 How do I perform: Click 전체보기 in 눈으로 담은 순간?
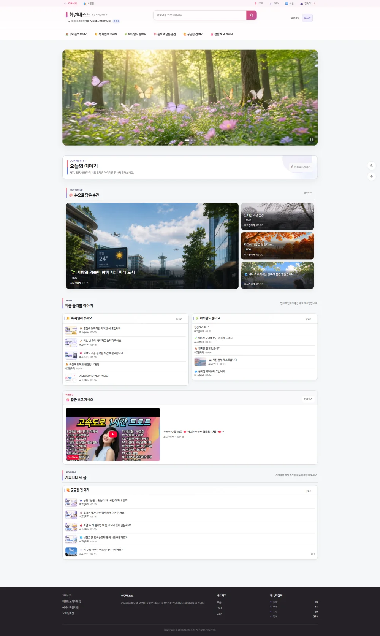click(308, 193)
